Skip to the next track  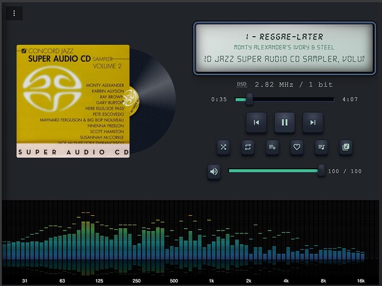313,122
